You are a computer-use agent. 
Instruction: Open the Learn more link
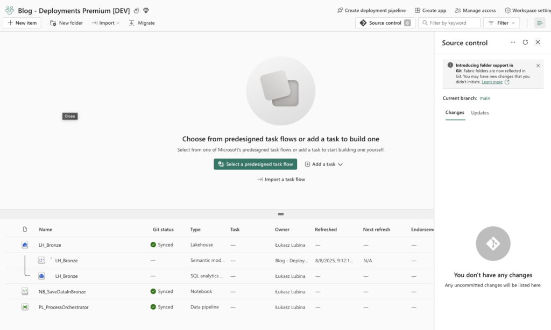pyautogui.click(x=492, y=82)
